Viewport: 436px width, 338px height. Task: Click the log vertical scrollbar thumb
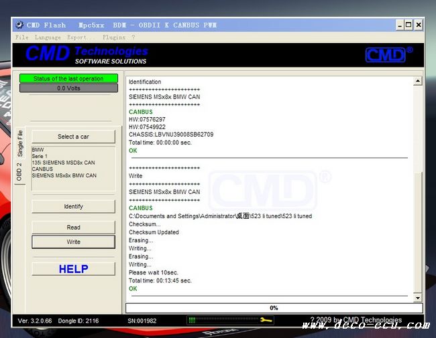click(418, 232)
